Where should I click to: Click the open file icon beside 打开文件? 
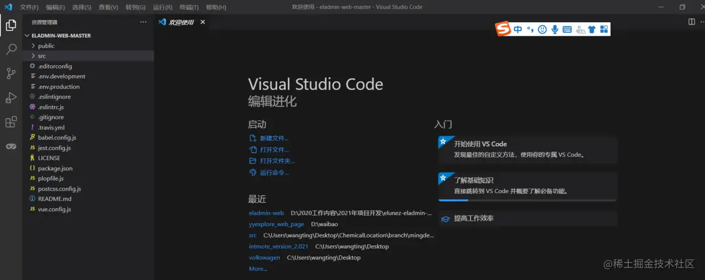[253, 150]
